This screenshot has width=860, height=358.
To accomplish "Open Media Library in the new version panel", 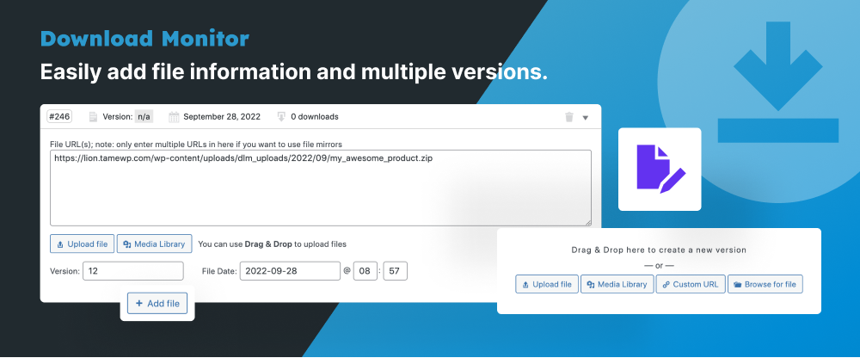I will coord(617,284).
